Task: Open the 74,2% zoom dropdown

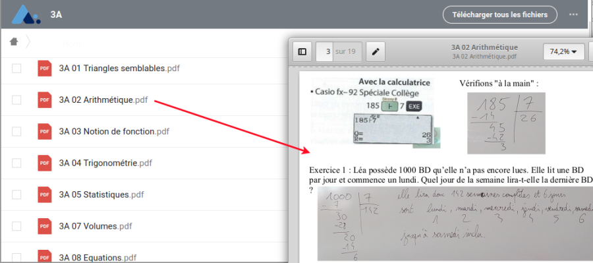Action: click(563, 52)
